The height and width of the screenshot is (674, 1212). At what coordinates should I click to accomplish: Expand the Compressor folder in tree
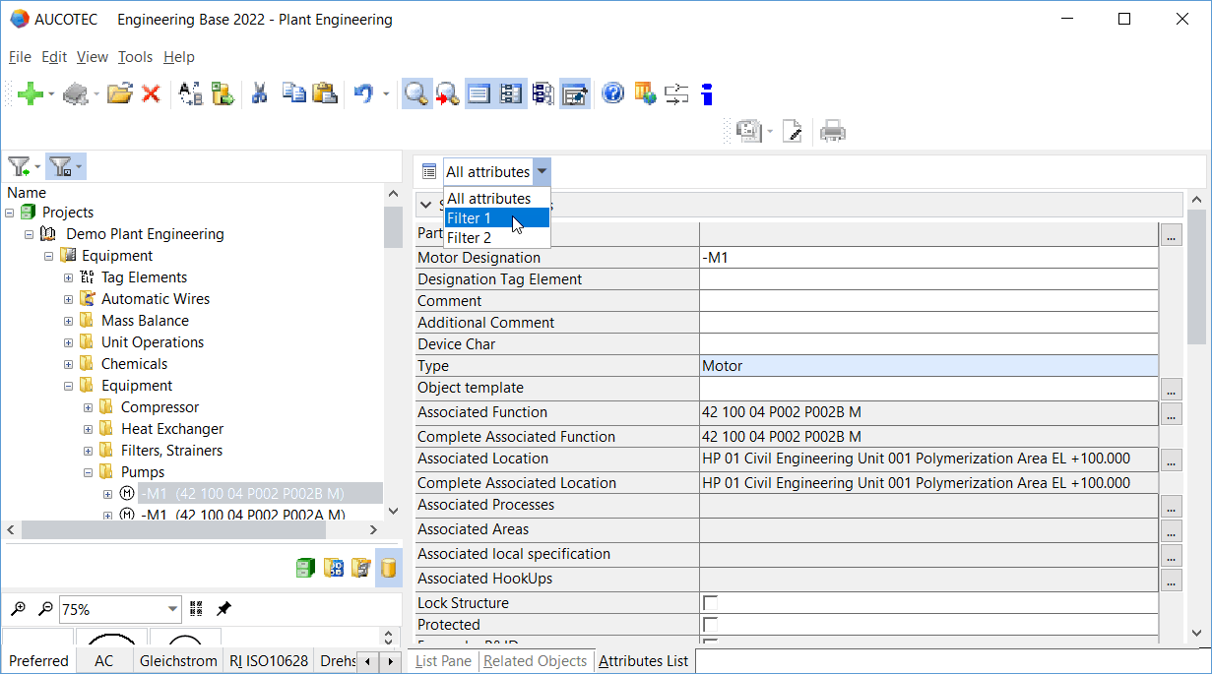point(89,407)
